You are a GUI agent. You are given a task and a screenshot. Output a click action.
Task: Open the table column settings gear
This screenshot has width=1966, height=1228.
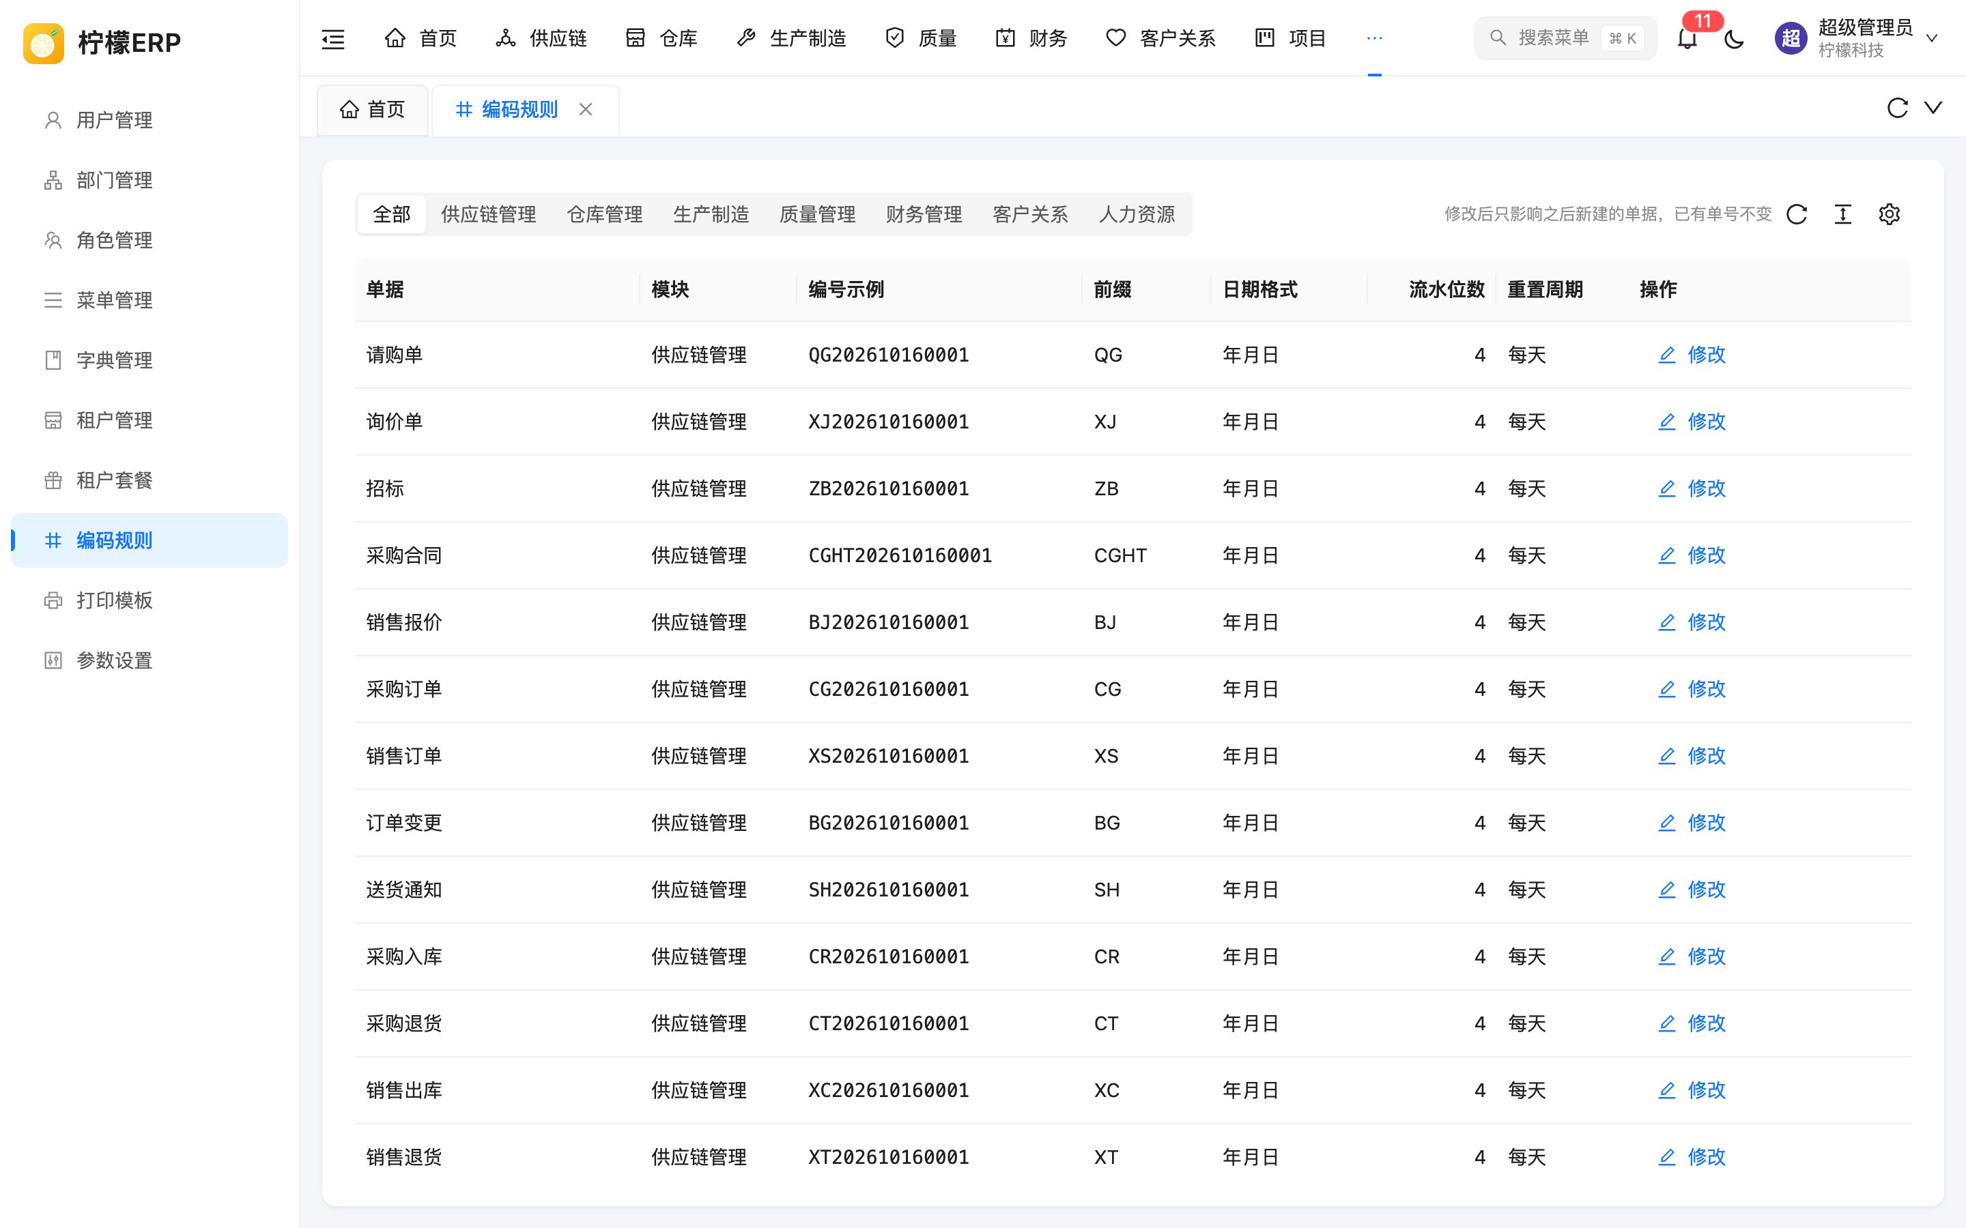coord(1889,214)
